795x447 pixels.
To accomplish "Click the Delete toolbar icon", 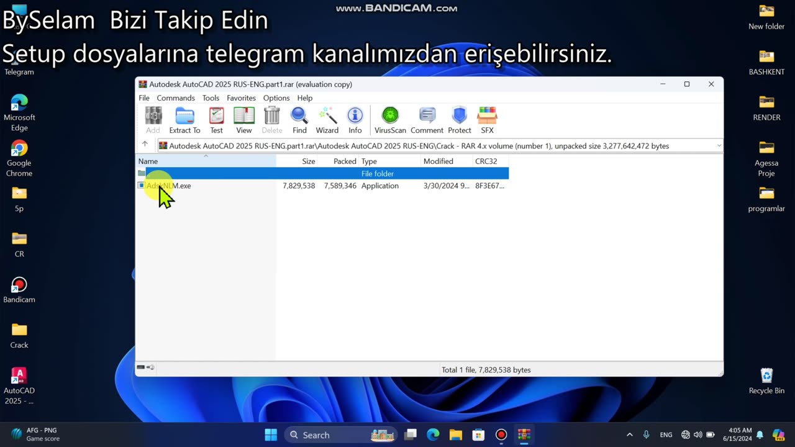I will pos(272,120).
